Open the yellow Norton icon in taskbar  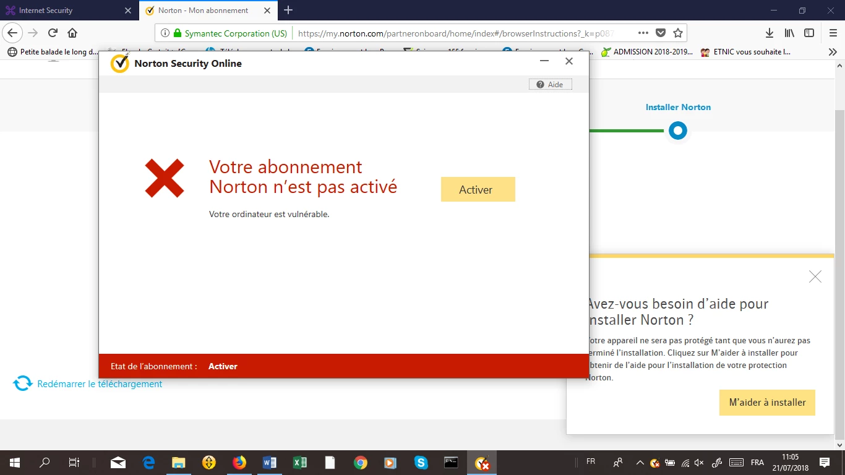[x=209, y=463]
